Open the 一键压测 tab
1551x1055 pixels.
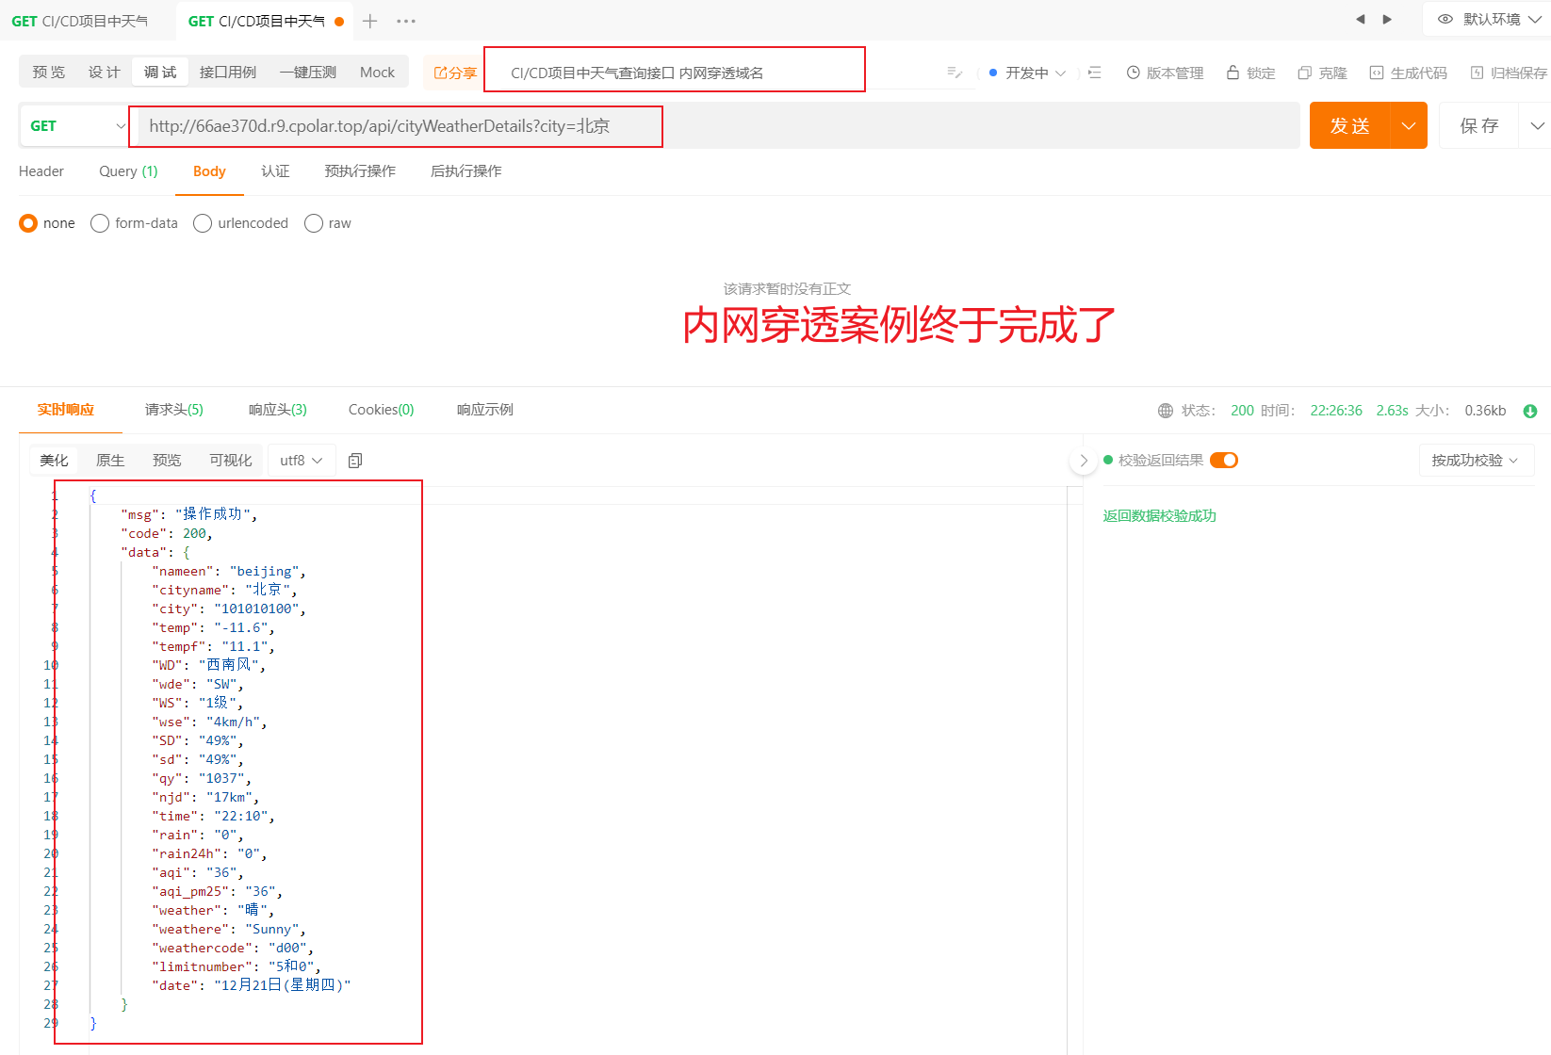308,73
